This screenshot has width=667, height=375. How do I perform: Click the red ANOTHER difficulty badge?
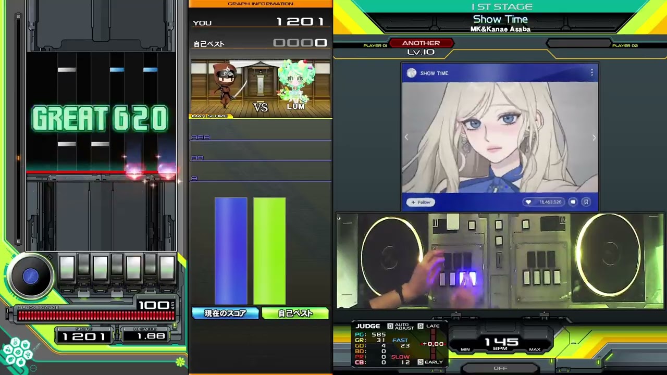pyautogui.click(x=421, y=43)
